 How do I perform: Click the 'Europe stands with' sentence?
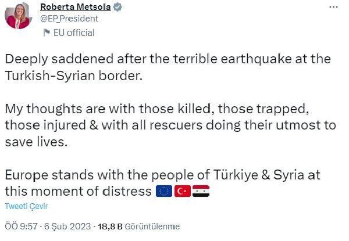162,175
